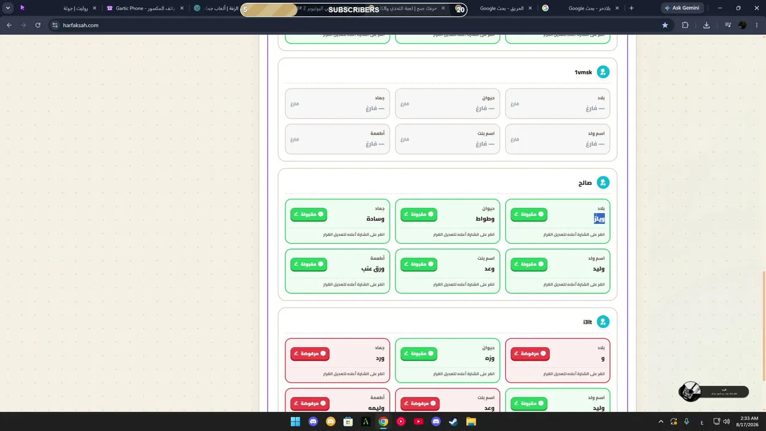Toggle the مقبولة badge for i3lt's وزه answer
The width and height of the screenshot is (766, 431).
(x=419, y=354)
